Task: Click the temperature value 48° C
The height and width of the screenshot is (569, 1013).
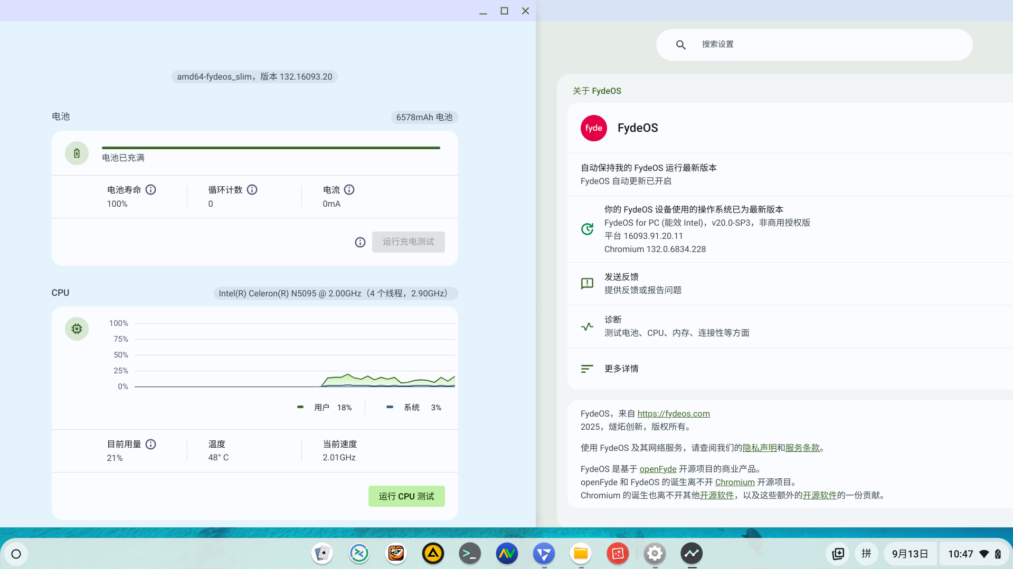Action: [x=219, y=458]
